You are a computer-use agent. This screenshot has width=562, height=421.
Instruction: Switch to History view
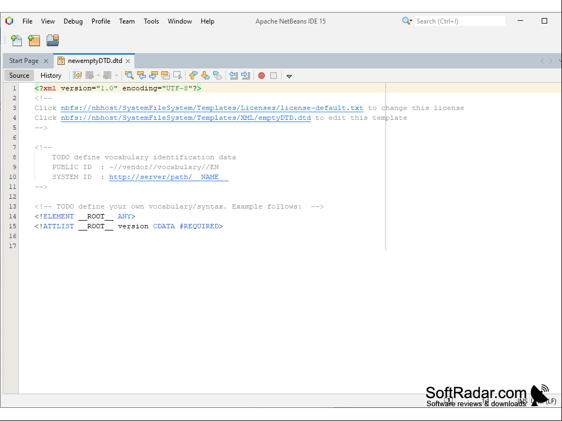51,76
